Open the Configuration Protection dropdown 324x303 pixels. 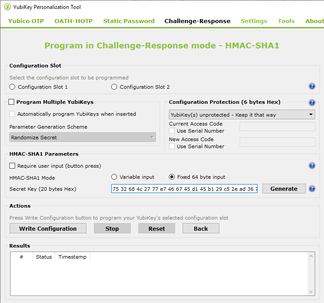(x=242, y=115)
